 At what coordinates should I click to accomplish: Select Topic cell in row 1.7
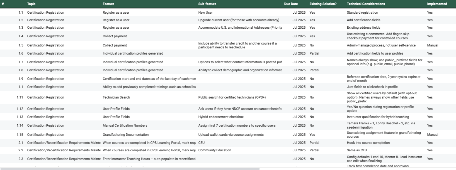[45, 62]
